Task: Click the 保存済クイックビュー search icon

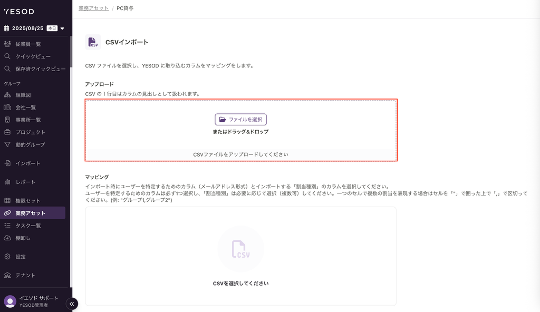Action: click(x=7, y=69)
